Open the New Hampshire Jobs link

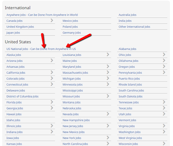[76, 120]
